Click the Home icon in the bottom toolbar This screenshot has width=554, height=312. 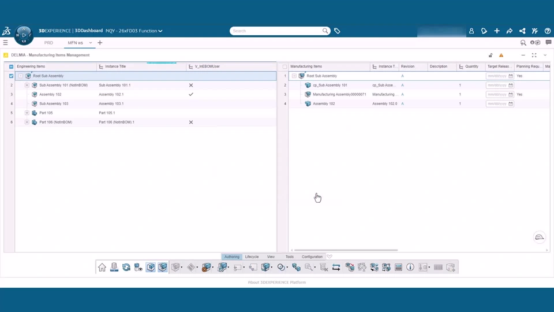102,268
